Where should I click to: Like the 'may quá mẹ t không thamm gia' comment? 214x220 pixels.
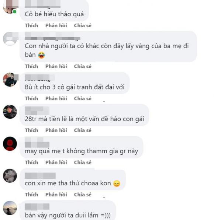pyautogui.click(x=31, y=163)
